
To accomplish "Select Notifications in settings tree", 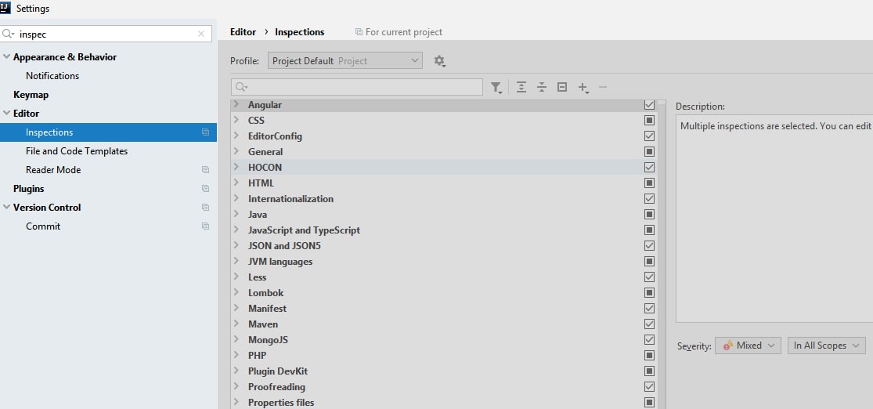I will [x=52, y=76].
